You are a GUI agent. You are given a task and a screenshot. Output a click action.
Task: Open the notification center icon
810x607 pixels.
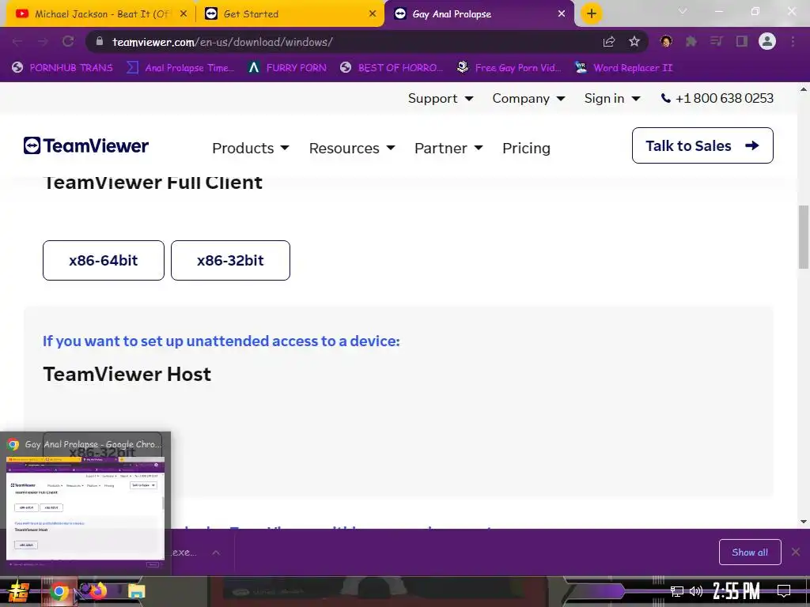784,591
